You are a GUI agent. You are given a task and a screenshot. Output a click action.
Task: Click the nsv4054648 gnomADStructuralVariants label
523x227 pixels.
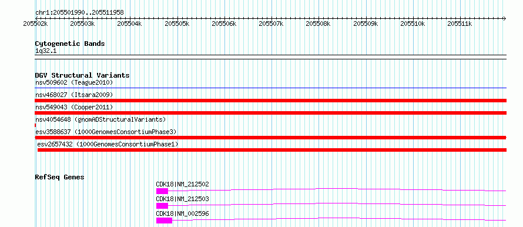click(100, 119)
